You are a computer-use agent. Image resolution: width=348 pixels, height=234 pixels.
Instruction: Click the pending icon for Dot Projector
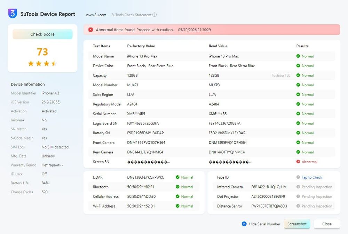pyautogui.click(x=298, y=196)
